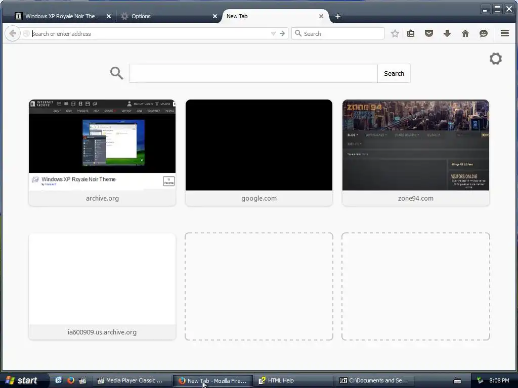
Task: Open the history dropdown in address bar
Action: tap(273, 34)
